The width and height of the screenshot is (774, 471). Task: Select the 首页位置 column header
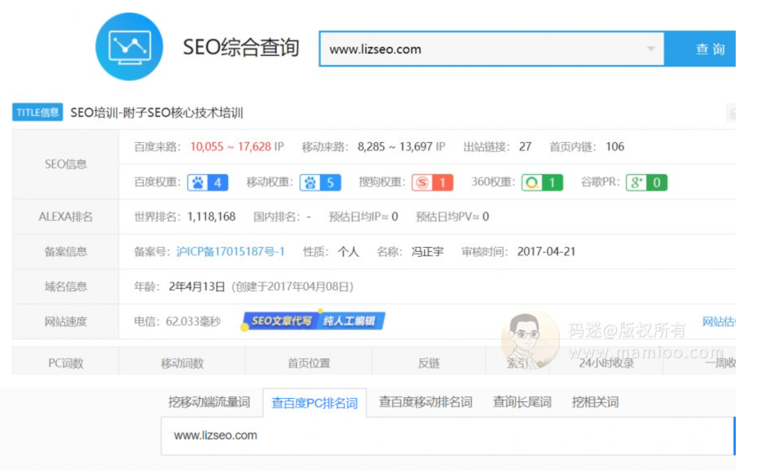point(309,363)
